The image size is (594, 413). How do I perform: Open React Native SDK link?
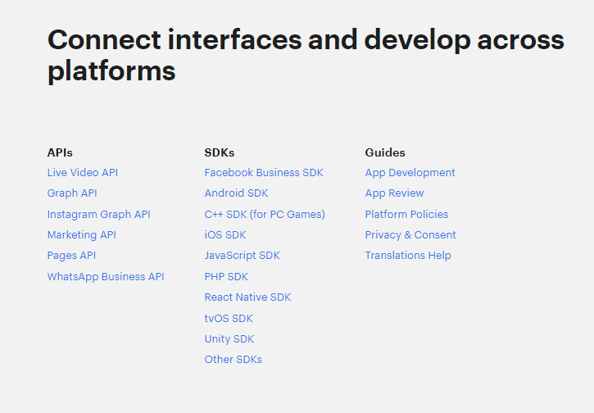pos(247,297)
